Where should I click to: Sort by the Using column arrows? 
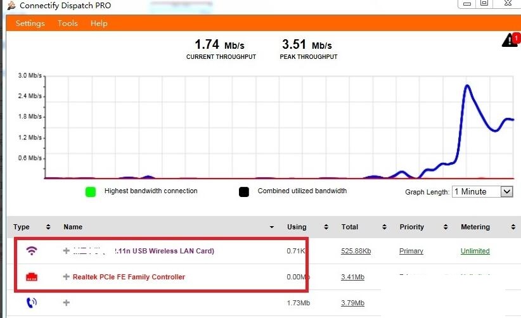(326, 227)
